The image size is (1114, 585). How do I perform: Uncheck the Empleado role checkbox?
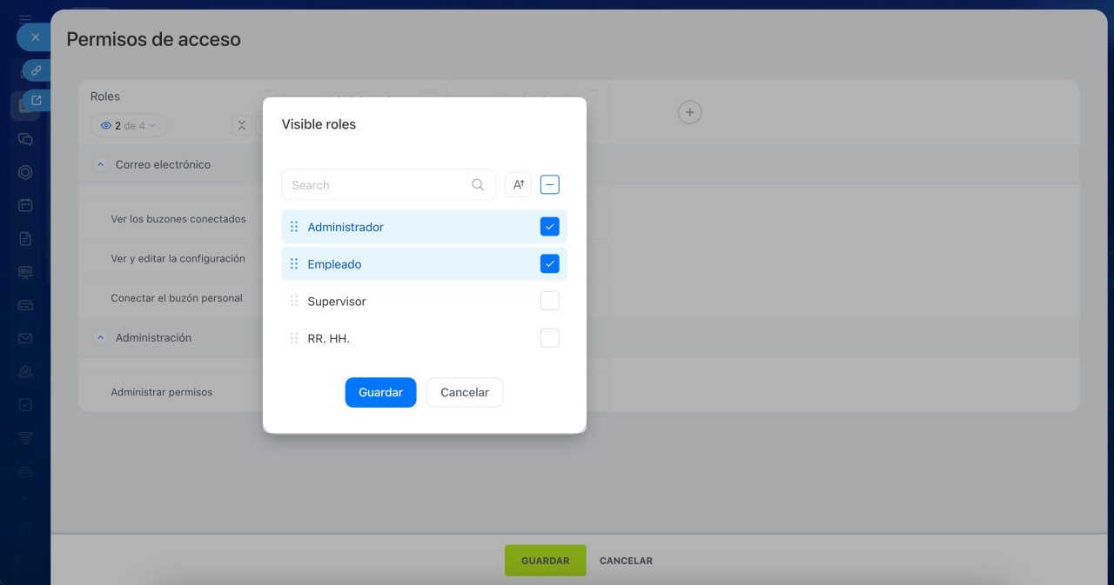pyautogui.click(x=549, y=264)
